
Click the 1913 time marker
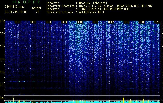pyautogui.click(x=48, y=22)
